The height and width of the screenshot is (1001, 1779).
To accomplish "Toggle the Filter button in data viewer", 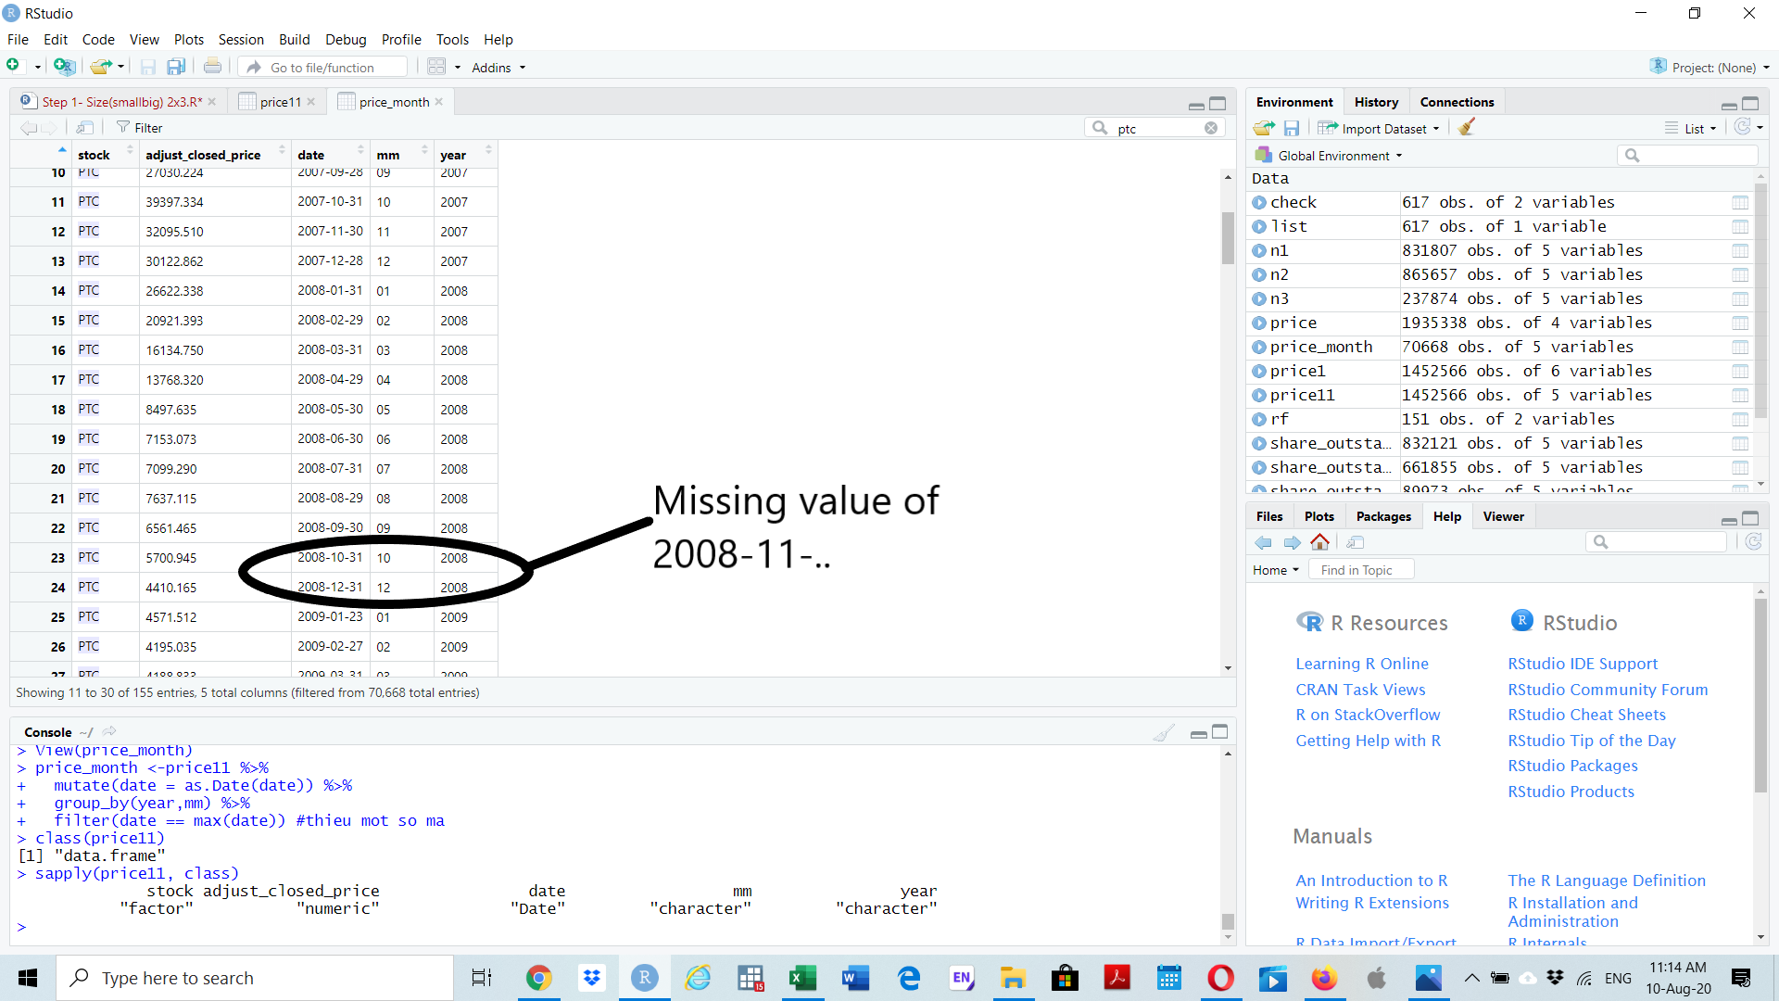I will click(140, 128).
